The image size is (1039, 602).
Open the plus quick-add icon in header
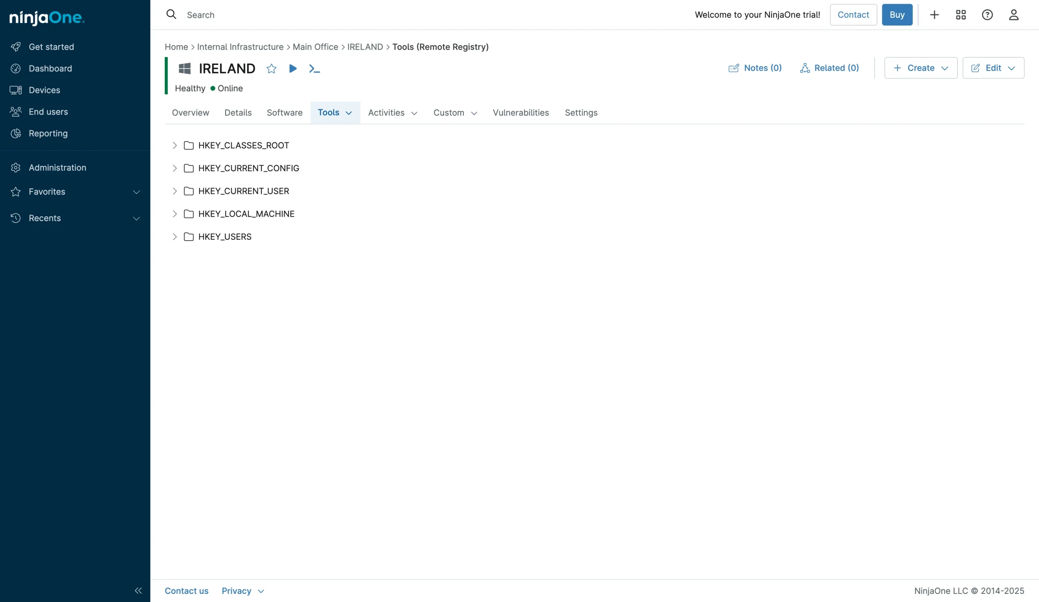click(934, 15)
